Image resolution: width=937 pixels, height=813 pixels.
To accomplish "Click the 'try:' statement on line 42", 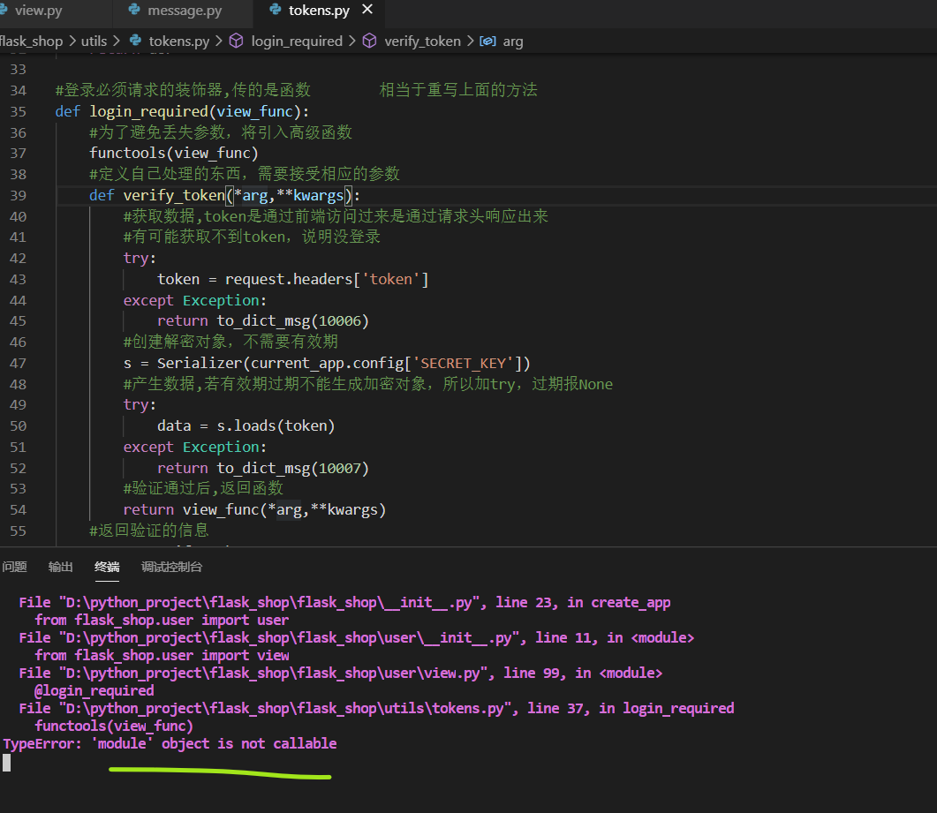I will click(140, 258).
